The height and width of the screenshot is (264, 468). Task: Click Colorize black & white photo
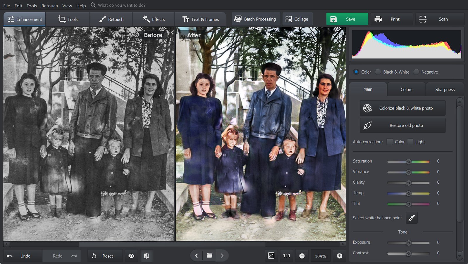tap(403, 108)
